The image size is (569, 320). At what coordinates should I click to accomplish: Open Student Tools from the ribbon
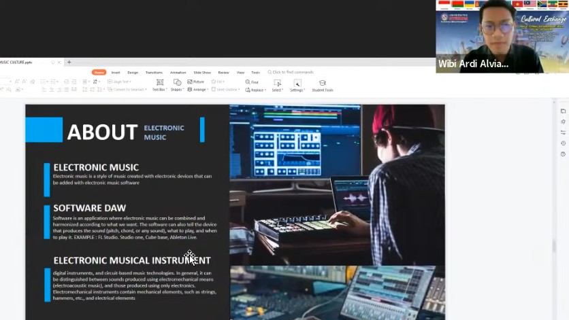[322, 86]
